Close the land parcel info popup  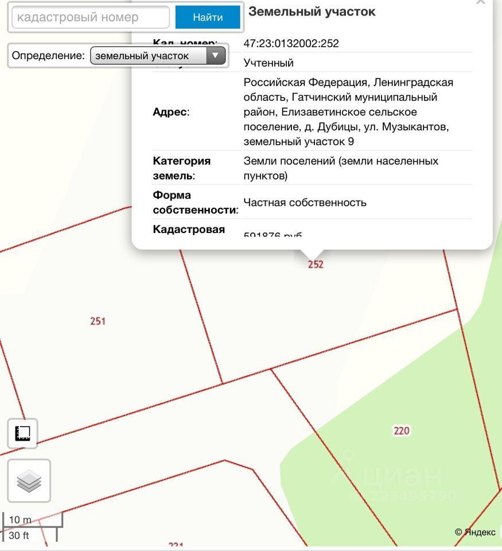point(480,2)
